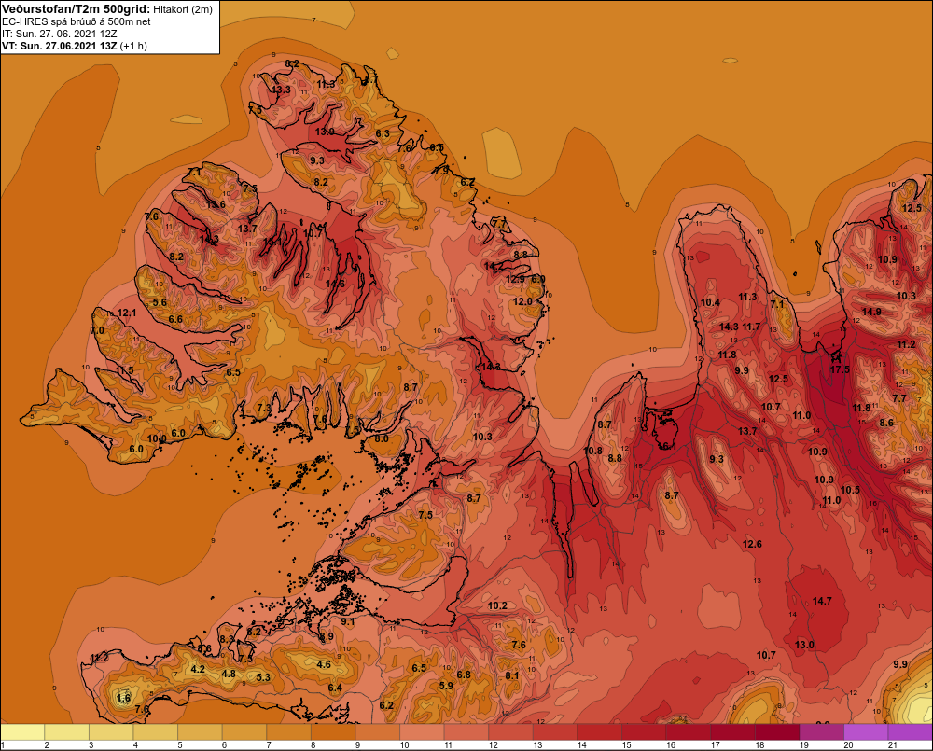Click the 5.3 temperature reading
The height and width of the screenshot is (751, 933).
[263, 677]
